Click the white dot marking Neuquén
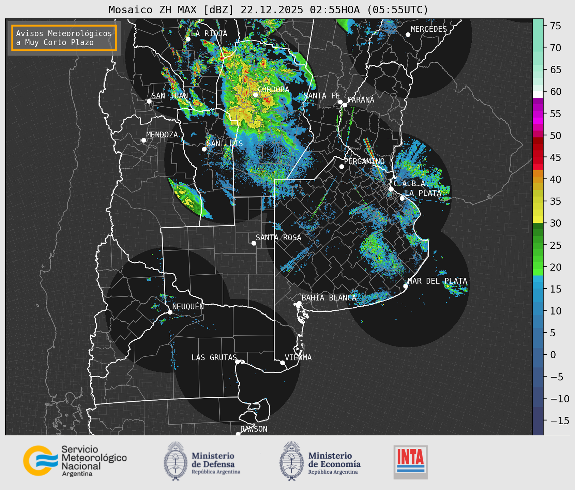 tap(170, 312)
